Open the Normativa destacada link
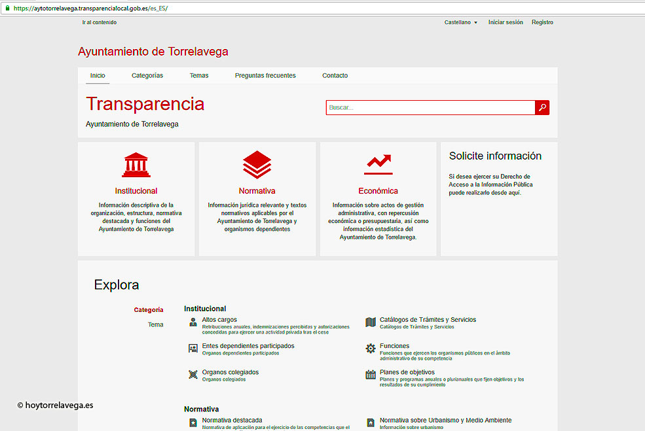The height and width of the screenshot is (431, 645). pos(232,421)
